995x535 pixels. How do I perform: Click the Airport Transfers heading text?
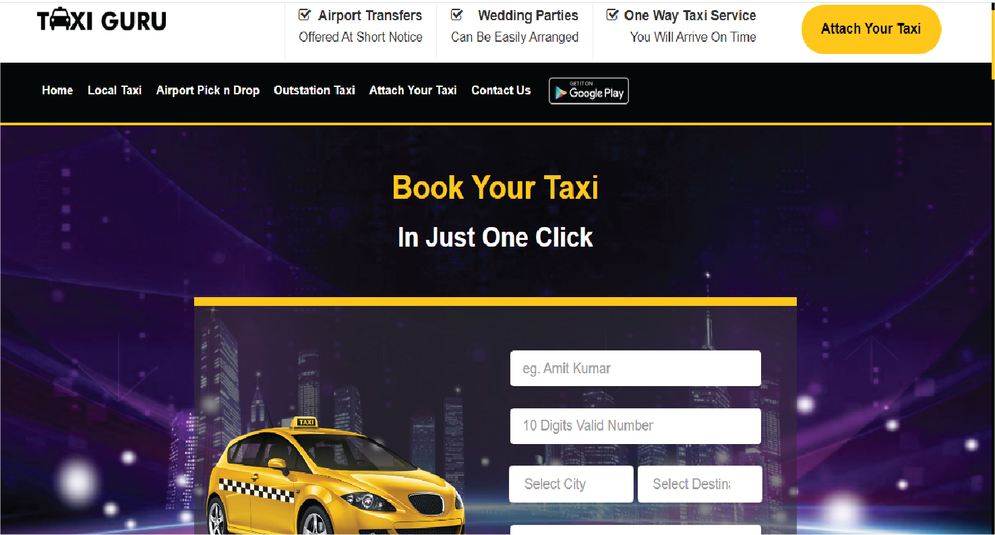(x=370, y=15)
